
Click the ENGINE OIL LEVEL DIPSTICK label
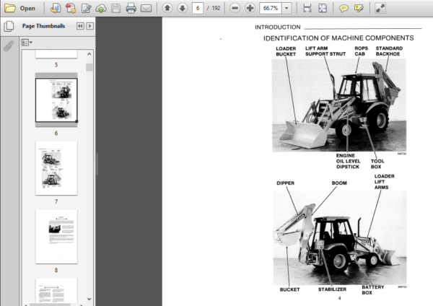(x=349, y=161)
